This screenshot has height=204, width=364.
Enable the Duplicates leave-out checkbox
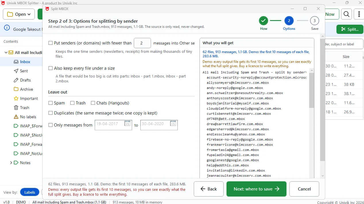pos(51,113)
